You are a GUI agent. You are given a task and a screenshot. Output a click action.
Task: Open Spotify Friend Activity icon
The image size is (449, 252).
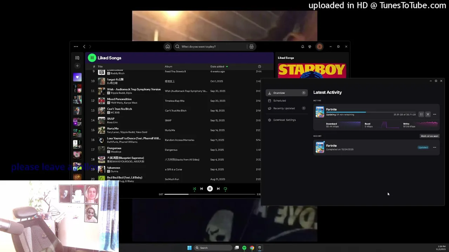click(310, 47)
